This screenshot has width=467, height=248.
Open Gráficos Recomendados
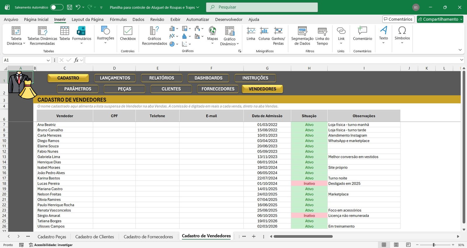[154, 36]
